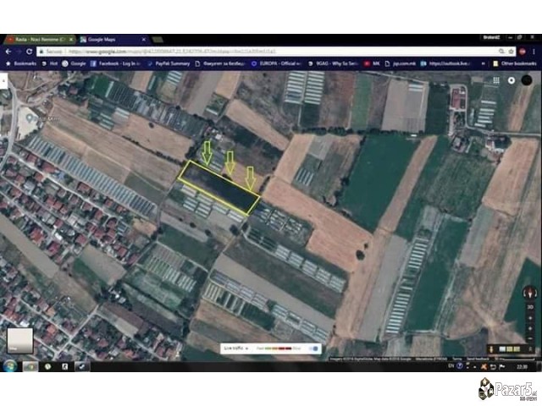Switch map layer using the thumbnail
Viewport: 542px width, 406px height.
tap(19, 340)
